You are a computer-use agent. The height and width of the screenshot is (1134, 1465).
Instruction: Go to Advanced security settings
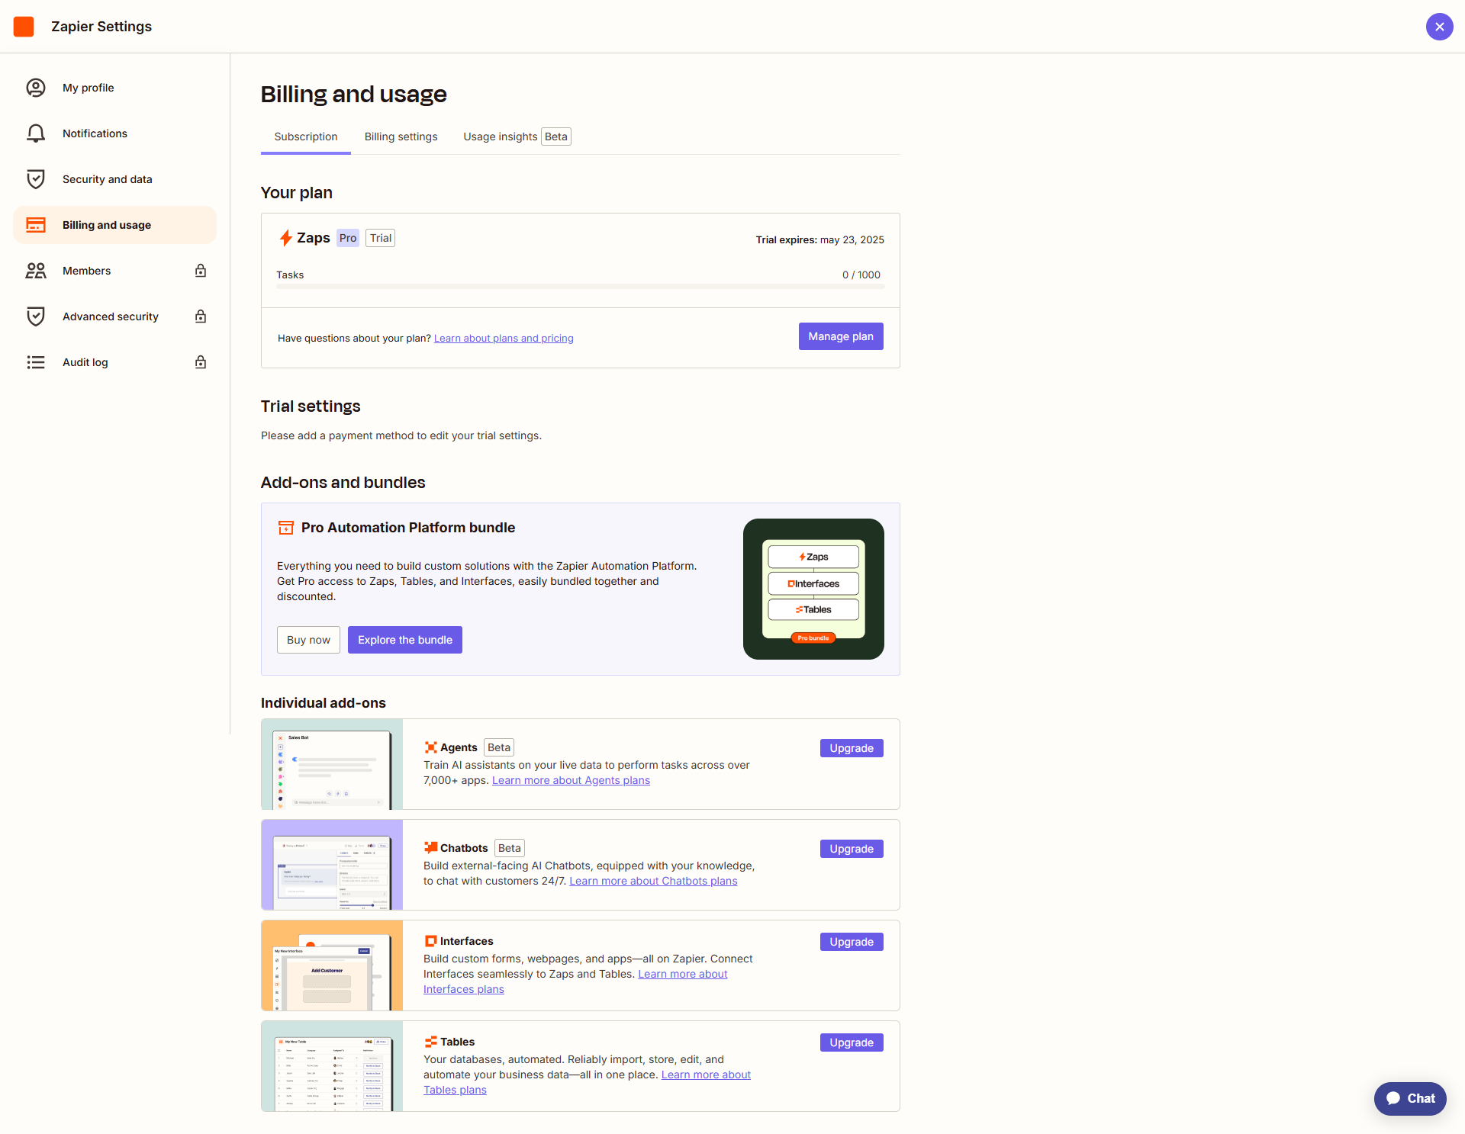pos(114,316)
